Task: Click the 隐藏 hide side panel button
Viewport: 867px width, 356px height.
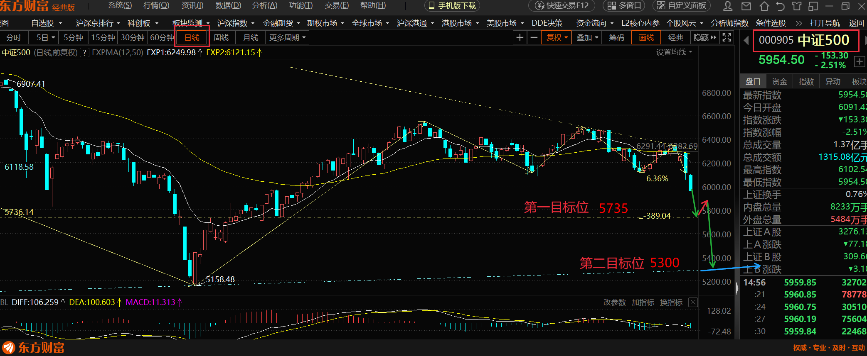Action: pos(705,38)
